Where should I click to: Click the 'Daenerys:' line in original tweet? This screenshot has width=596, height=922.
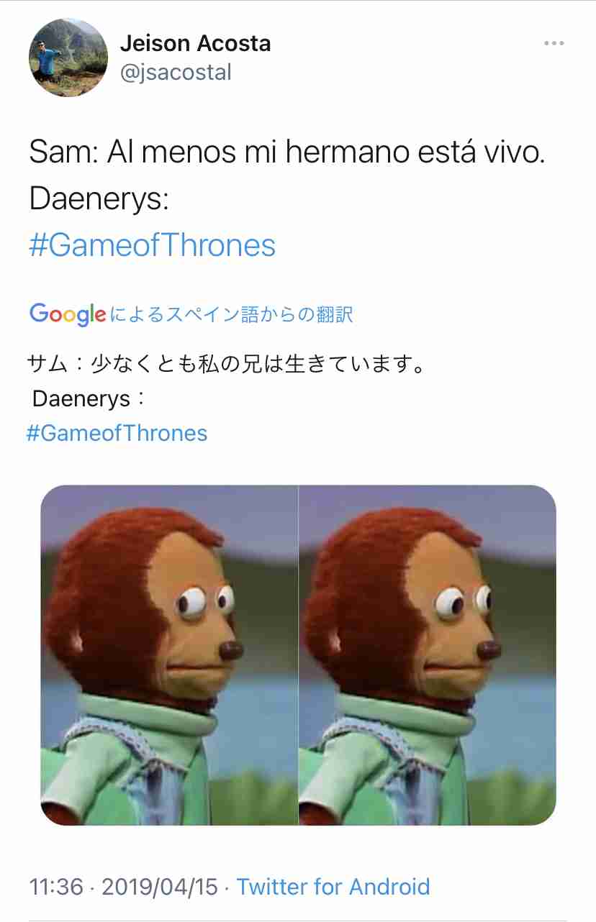[99, 199]
